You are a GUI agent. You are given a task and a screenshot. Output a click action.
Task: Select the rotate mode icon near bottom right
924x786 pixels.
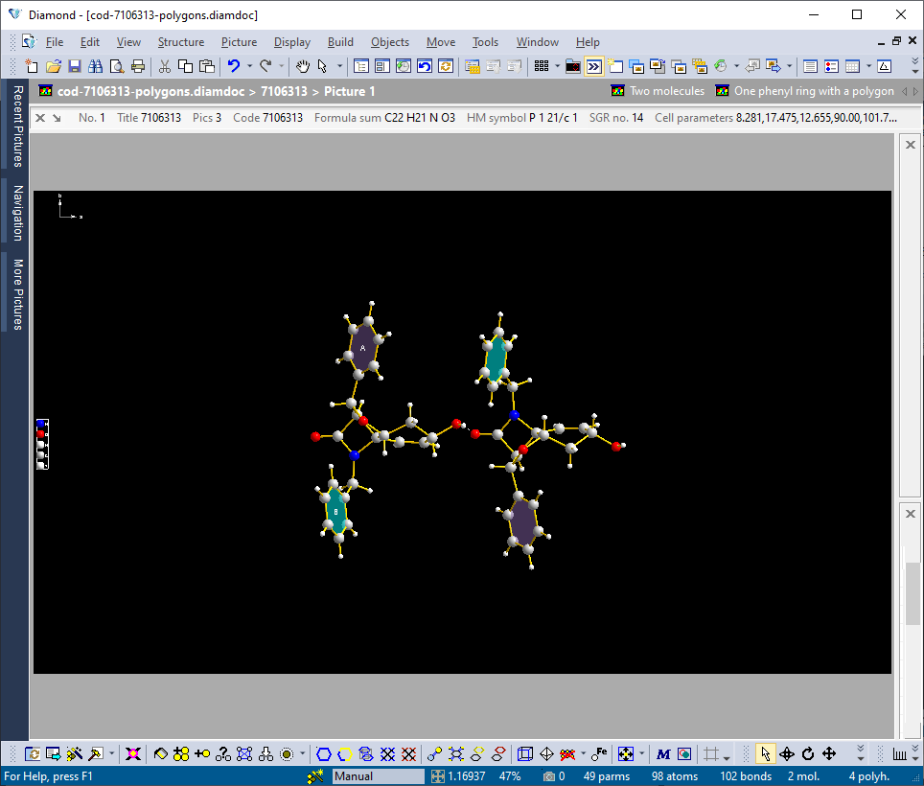click(809, 753)
